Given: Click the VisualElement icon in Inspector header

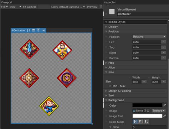Looking at the screenshot, I should click(112, 12).
